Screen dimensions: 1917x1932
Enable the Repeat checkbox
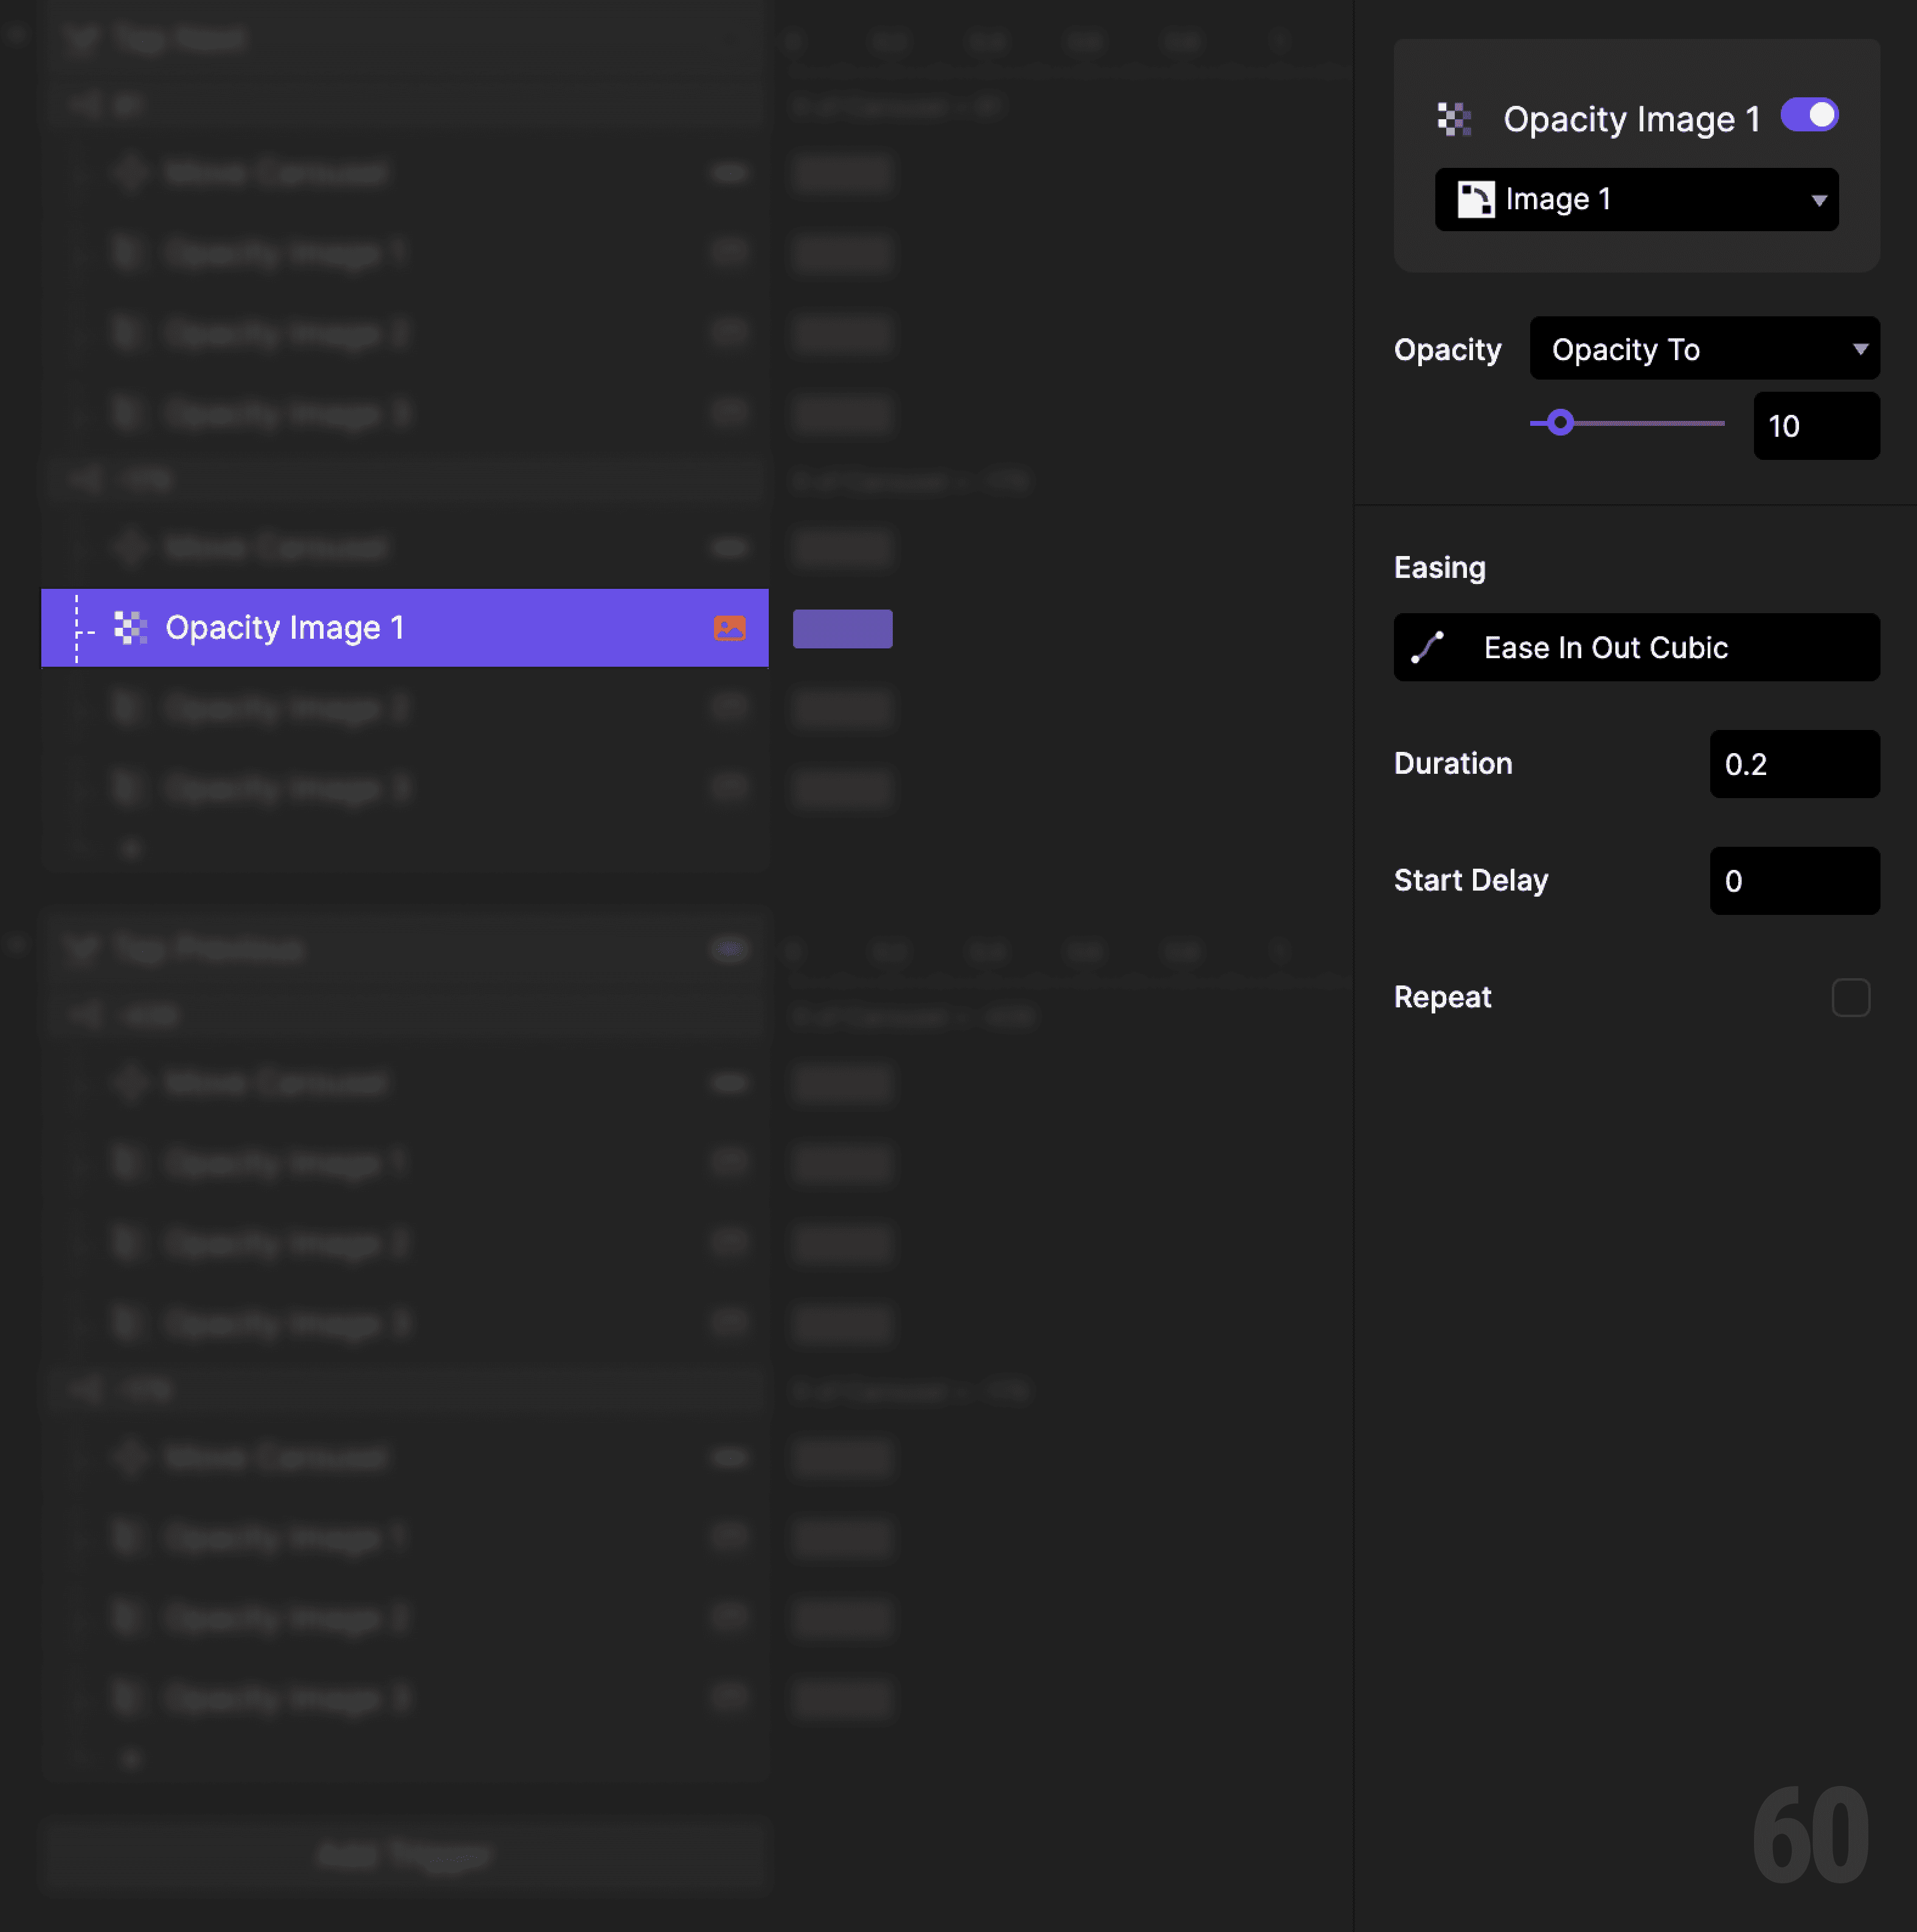click(1851, 997)
